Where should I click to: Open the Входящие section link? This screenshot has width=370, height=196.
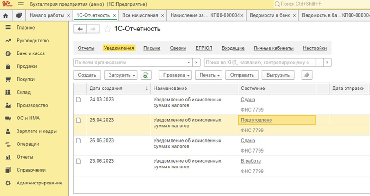233,48
